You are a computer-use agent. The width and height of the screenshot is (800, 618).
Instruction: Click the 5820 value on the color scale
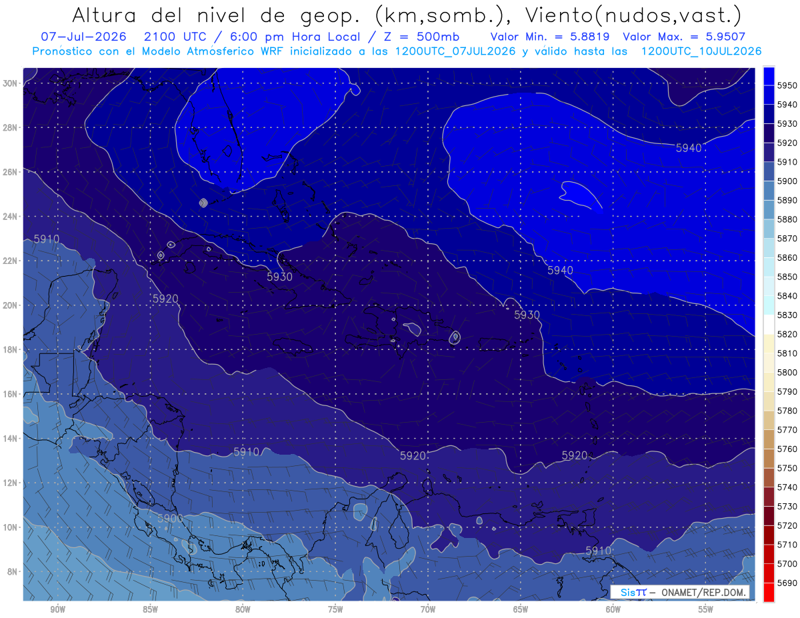coord(787,334)
